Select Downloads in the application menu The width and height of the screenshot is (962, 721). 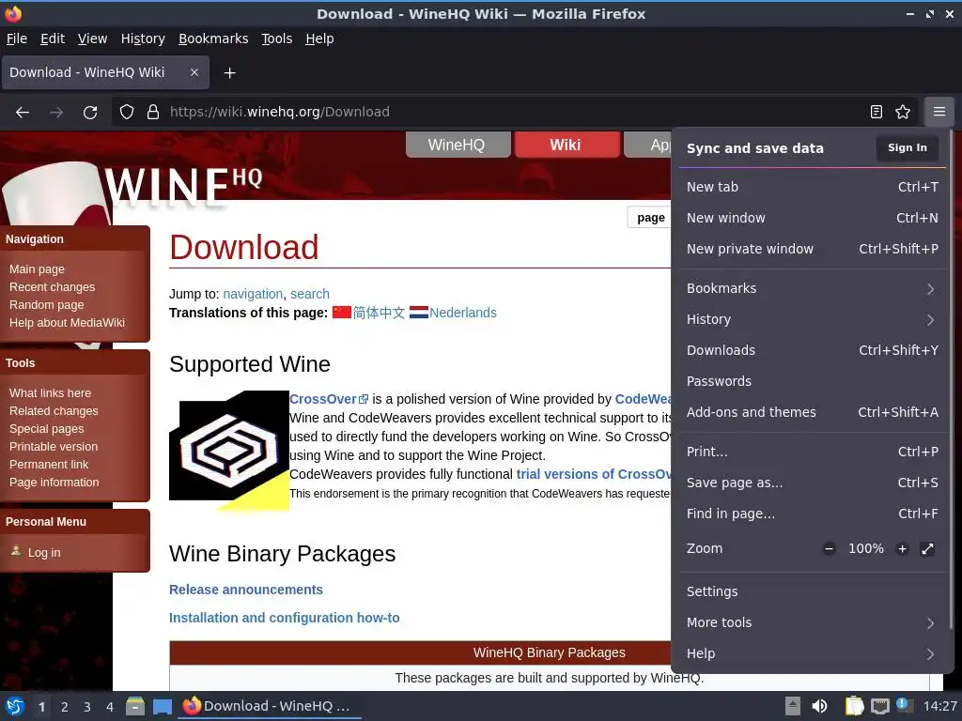click(x=811, y=350)
